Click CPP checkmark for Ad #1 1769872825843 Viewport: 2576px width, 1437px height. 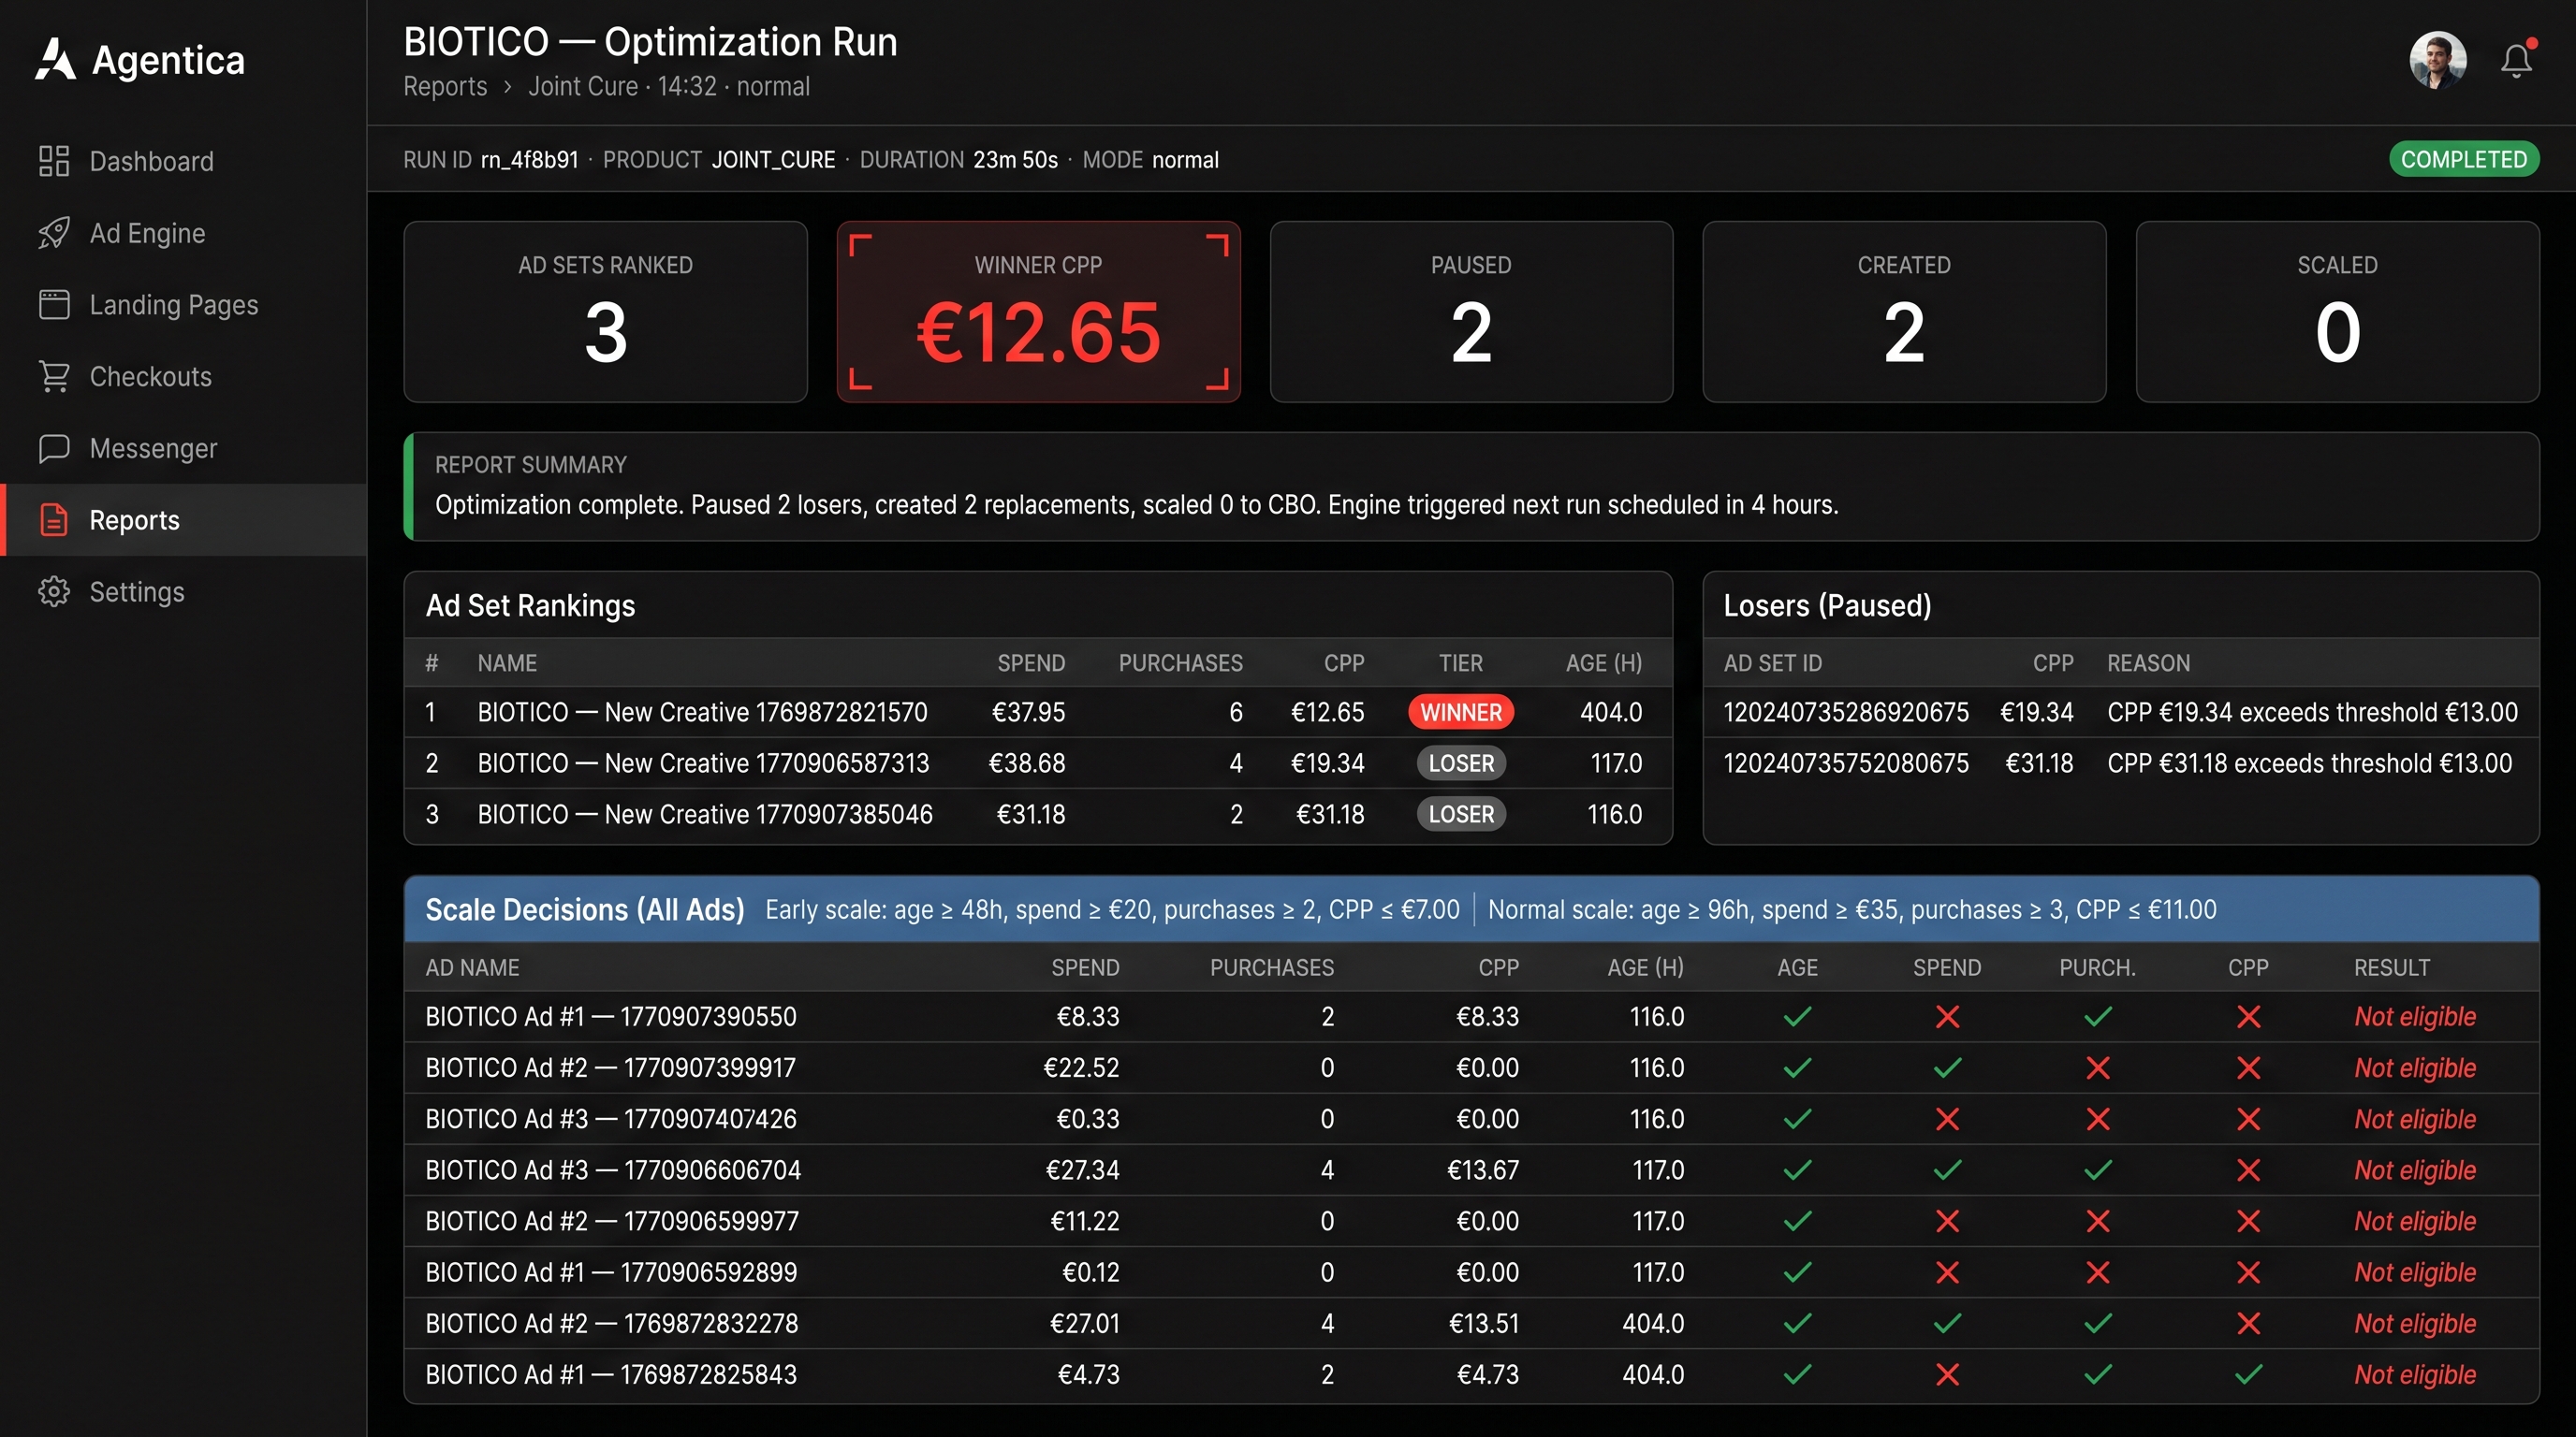(2248, 1374)
